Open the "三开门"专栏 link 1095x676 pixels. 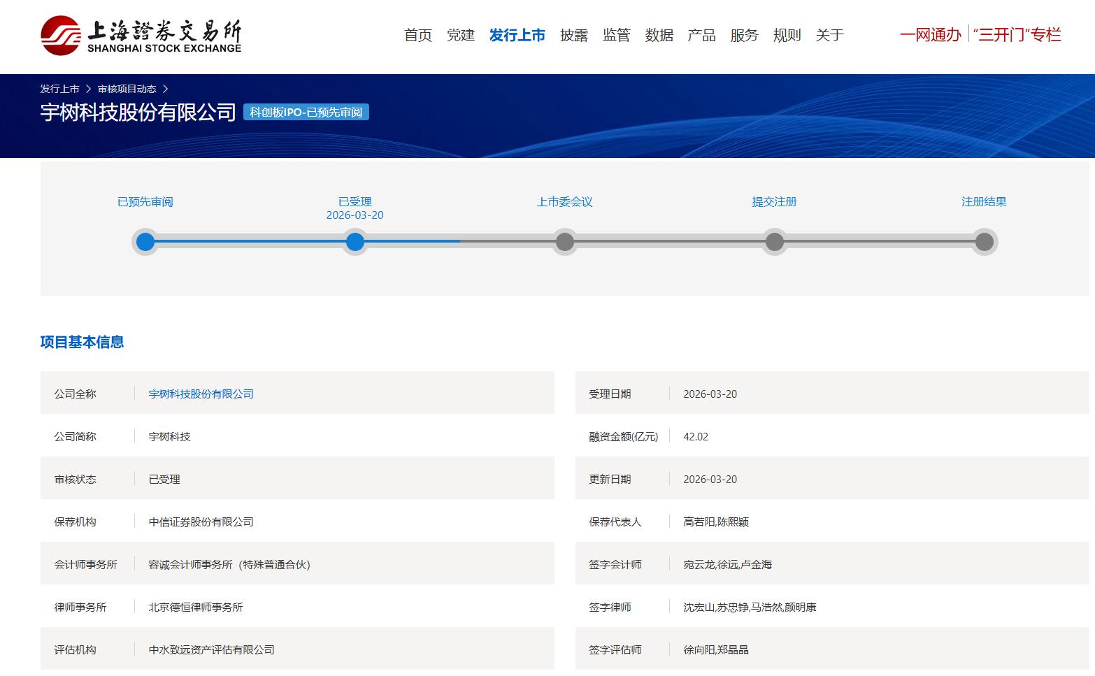pyautogui.click(x=1017, y=35)
